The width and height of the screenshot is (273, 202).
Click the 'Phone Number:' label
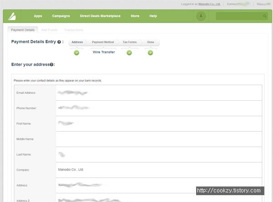click(x=26, y=108)
